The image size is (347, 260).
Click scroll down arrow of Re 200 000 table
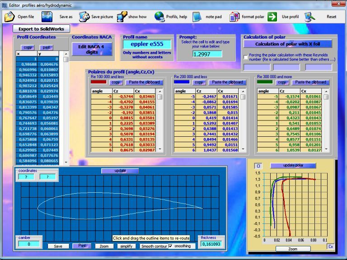click(x=243, y=149)
